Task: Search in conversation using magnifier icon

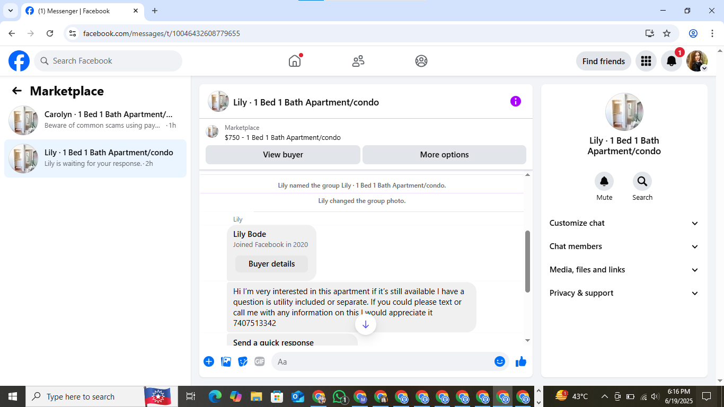Action: pyautogui.click(x=642, y=182)
